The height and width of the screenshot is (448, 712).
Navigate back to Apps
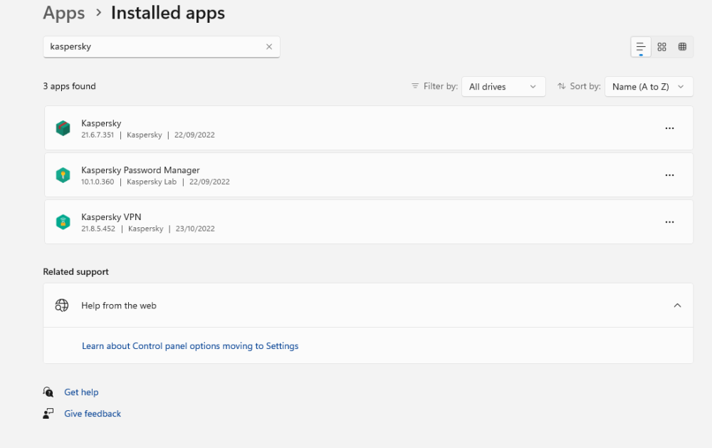point(63,12)
